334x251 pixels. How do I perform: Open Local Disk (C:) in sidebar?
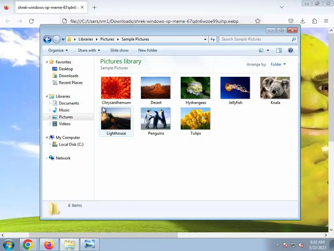pos(71,144)
